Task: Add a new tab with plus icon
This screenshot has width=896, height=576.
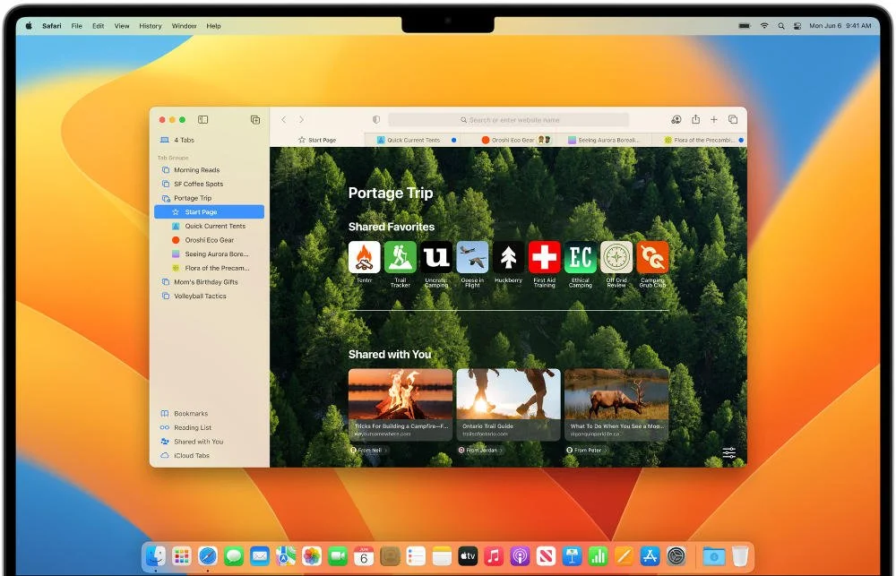Action: pos(714,119)
